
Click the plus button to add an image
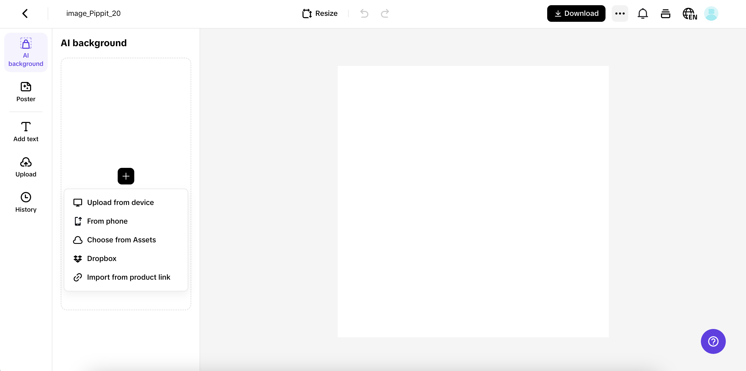coord(126,176)
